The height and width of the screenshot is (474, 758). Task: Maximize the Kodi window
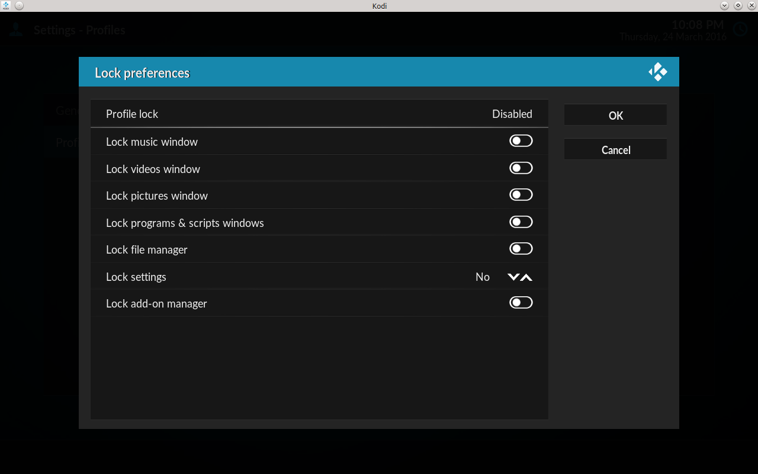[x=738, y=5]
